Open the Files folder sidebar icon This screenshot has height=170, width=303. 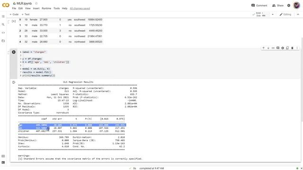coord(3,41)
